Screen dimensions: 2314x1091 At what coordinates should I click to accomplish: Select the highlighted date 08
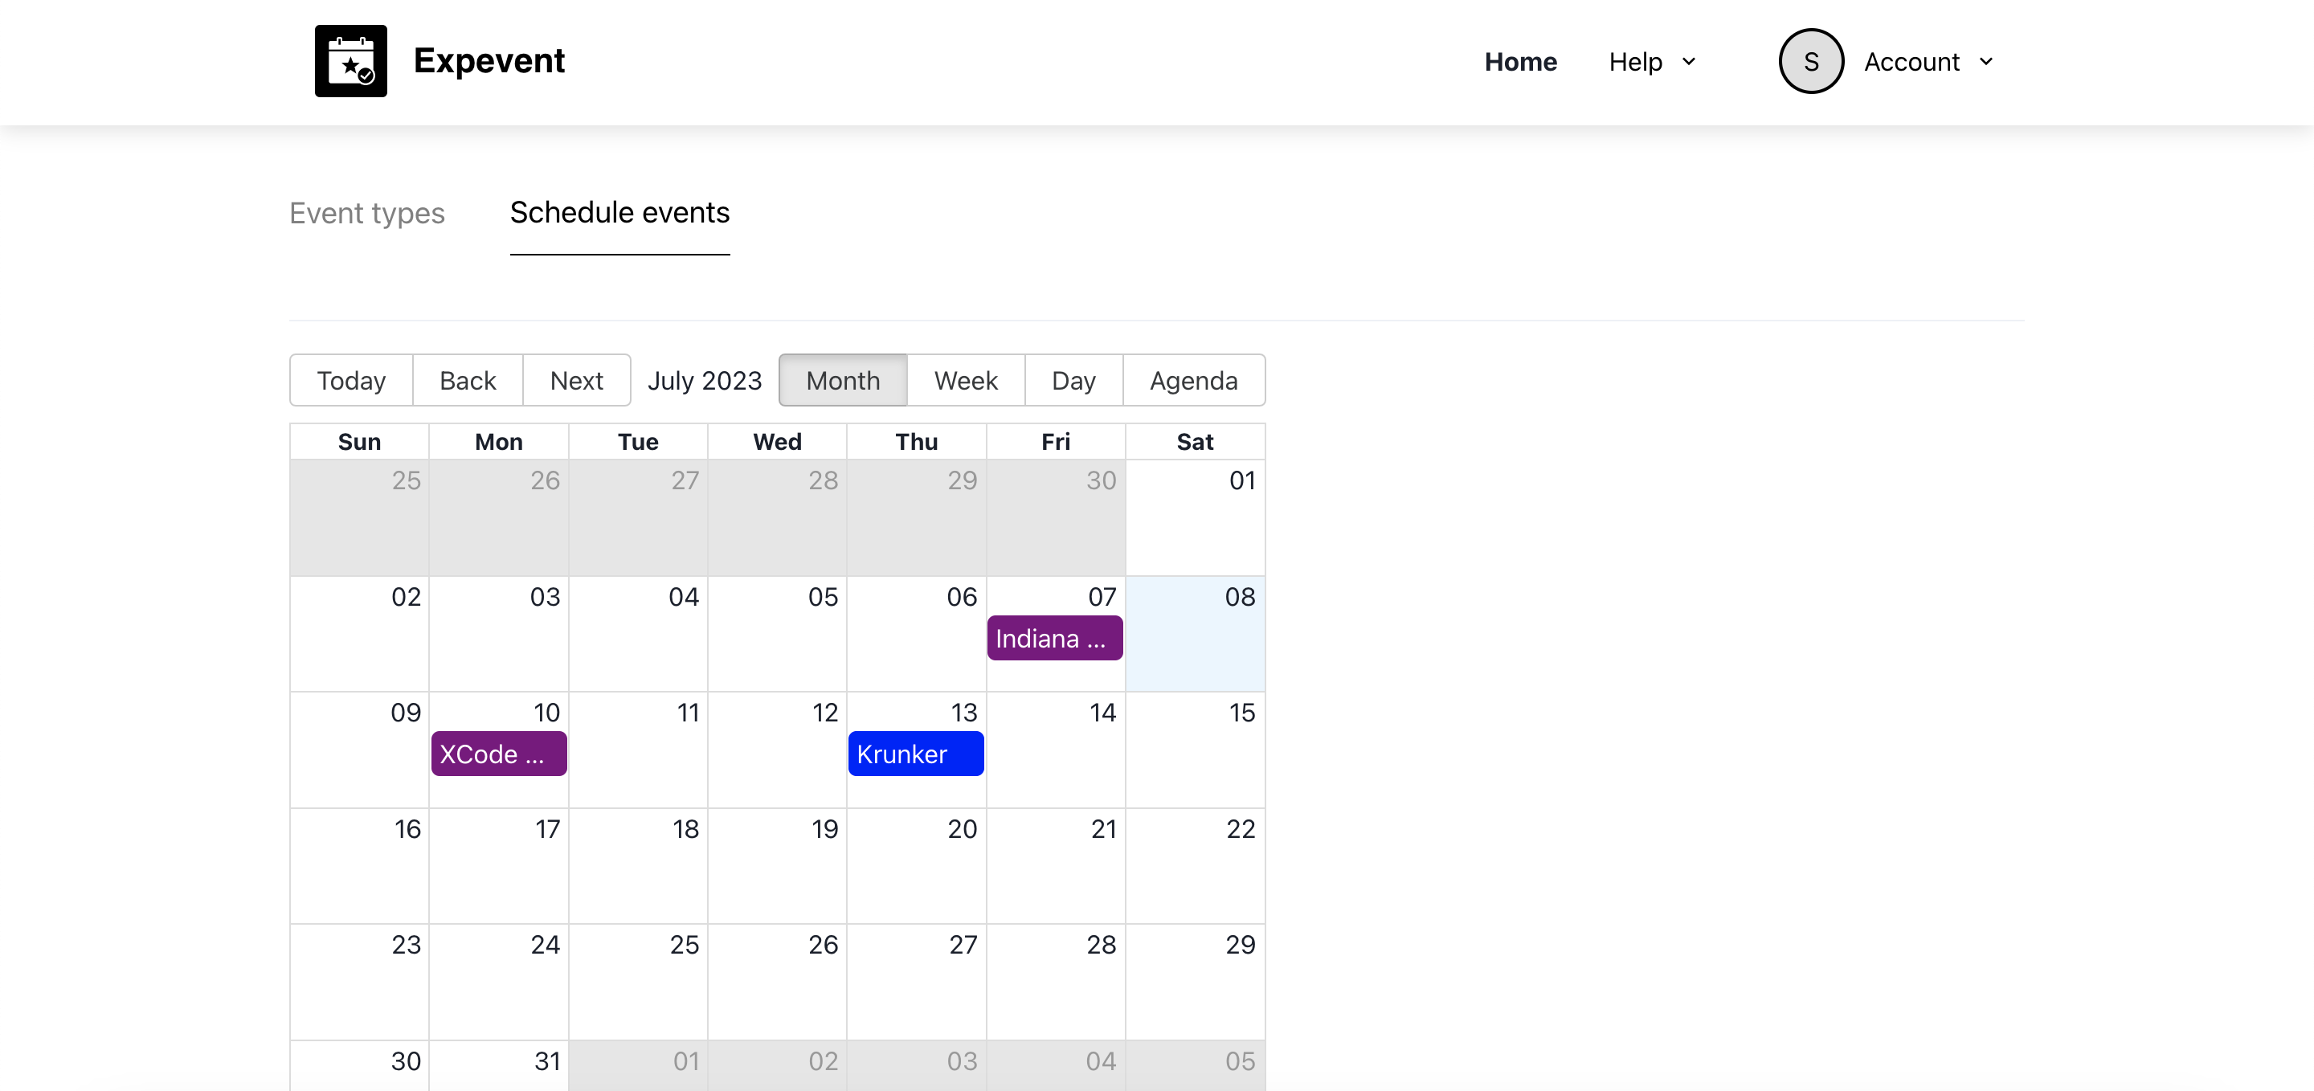point(1240,596)
